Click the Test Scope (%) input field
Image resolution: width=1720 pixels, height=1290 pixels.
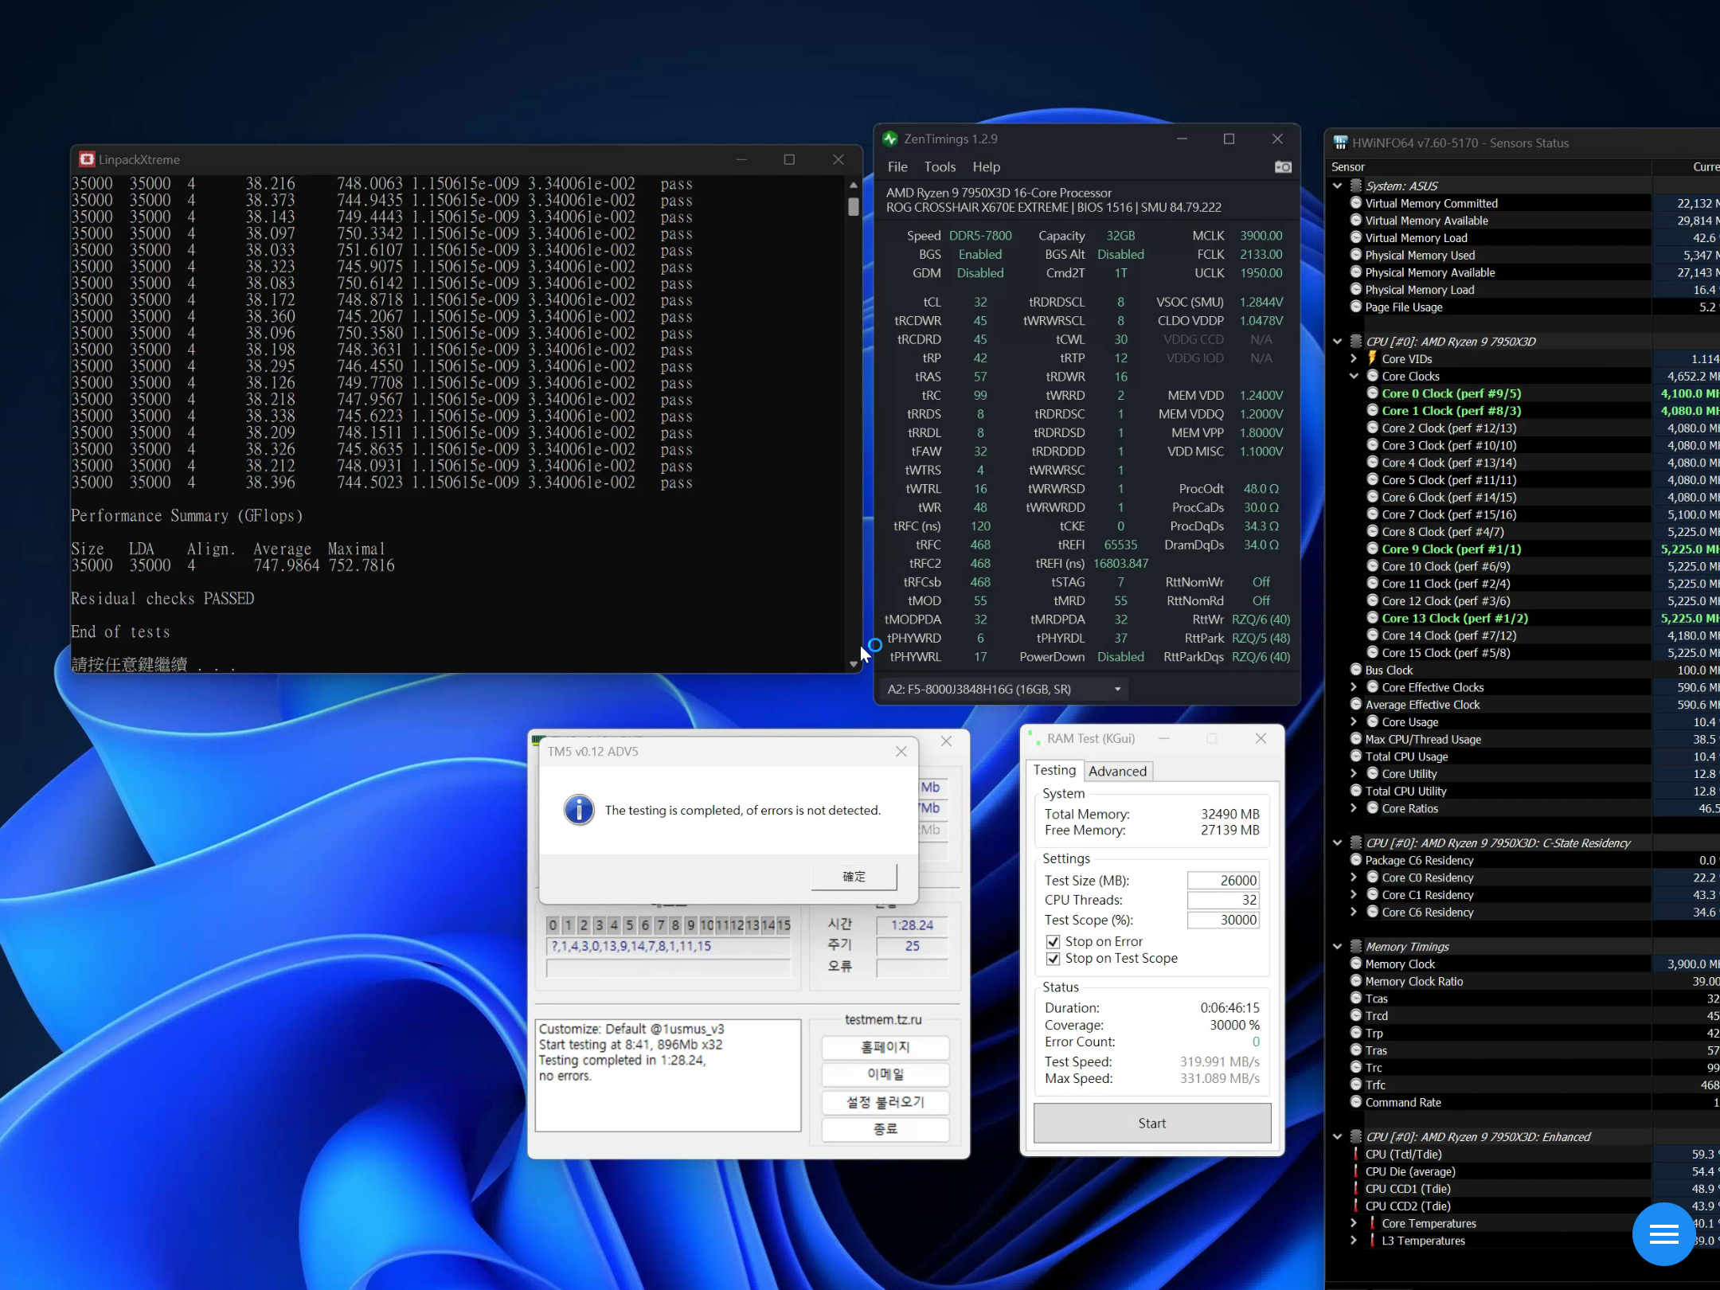(x=1223, y=920)
